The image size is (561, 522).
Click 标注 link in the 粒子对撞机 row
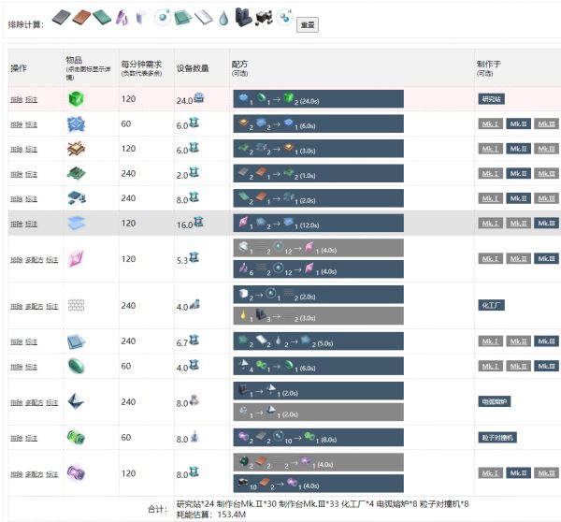[x=31, y=438]
